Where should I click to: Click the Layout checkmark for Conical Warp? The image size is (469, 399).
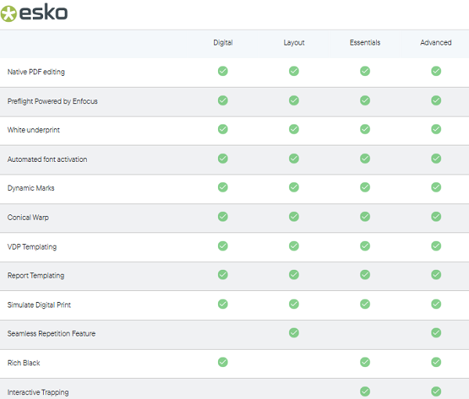pos(294,217)
